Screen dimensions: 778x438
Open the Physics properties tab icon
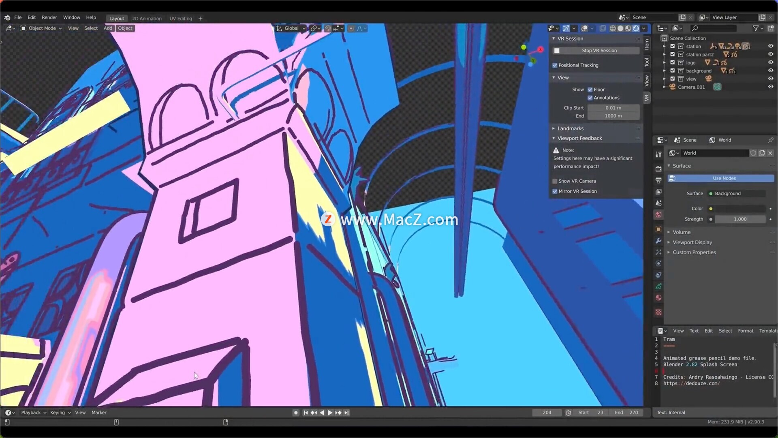click(658, 263)
